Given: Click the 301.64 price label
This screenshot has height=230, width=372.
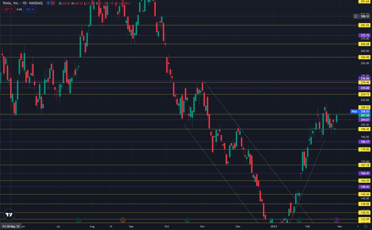Looking at the screenshot, I should [x=365, y=2].
